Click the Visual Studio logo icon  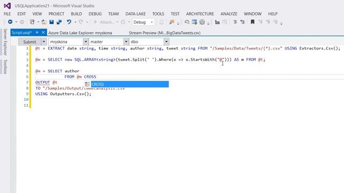[x=7, y=6]
